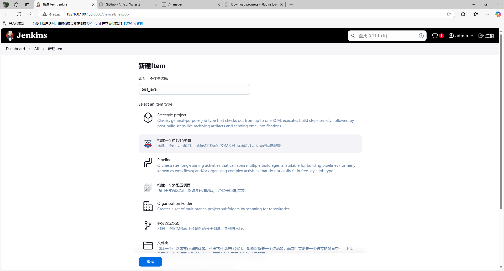The width and height of the screenshot is (504, 271).
Task: Click the multibranch pipeline branch icon
Action: tap(148, 226)
